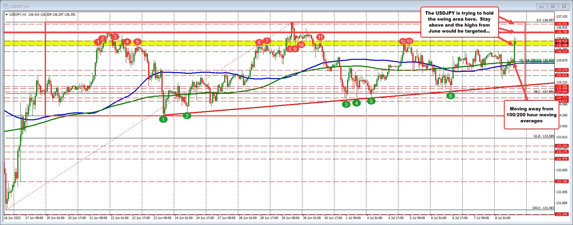
Task: Click the 136.700 red price label
Action: pos(561,32)
